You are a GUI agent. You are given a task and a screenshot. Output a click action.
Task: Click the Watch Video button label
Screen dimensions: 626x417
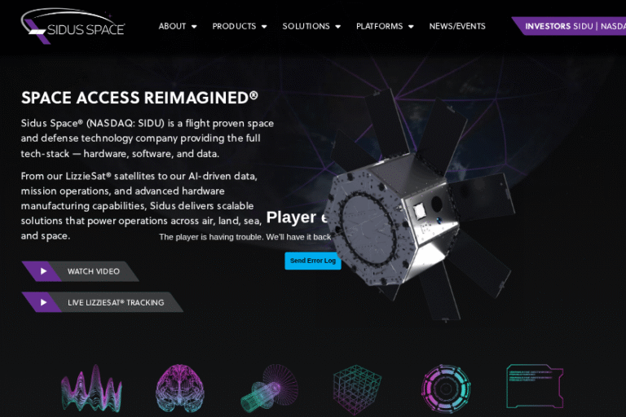pos(94,271)
